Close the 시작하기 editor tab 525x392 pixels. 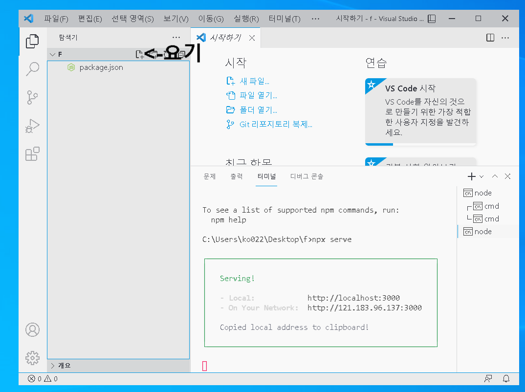[x=252, y=38]
